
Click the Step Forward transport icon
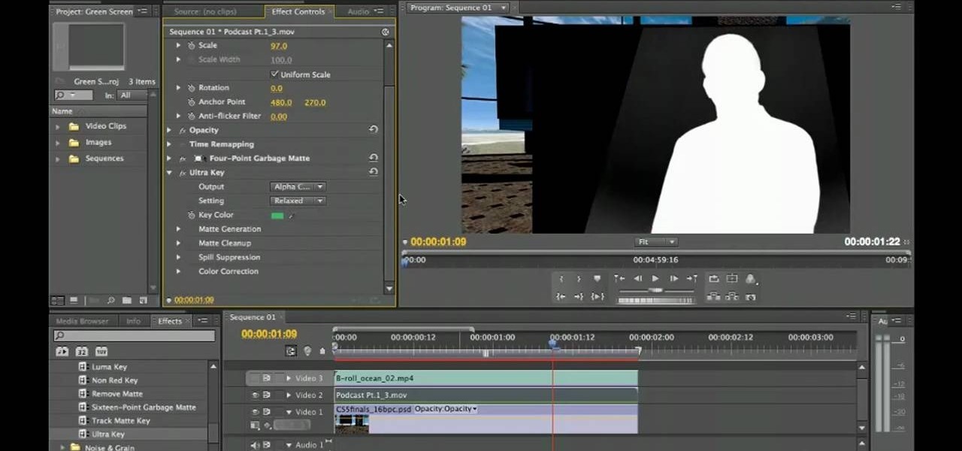[673, 278]
